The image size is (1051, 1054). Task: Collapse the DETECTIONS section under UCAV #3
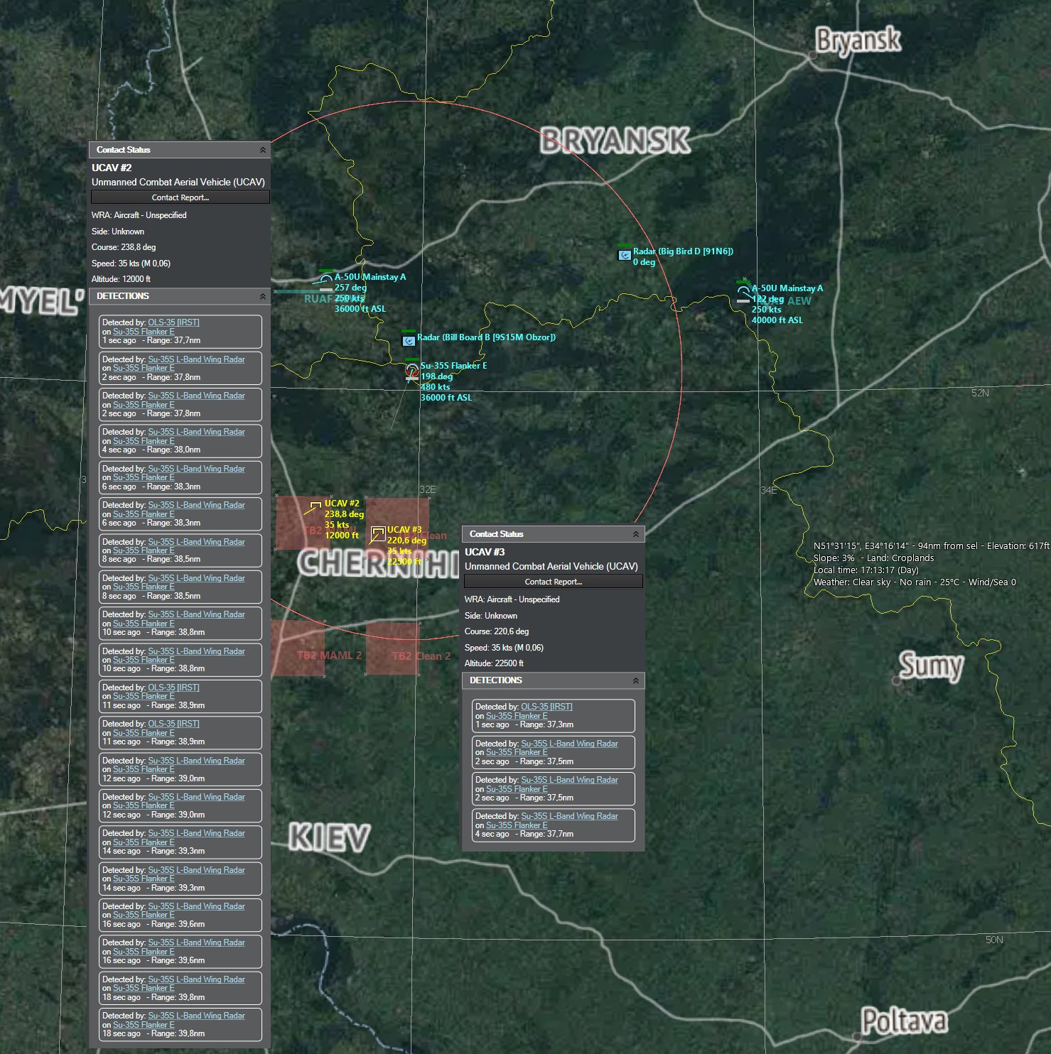pyautogui.click(x=635, y=680)
